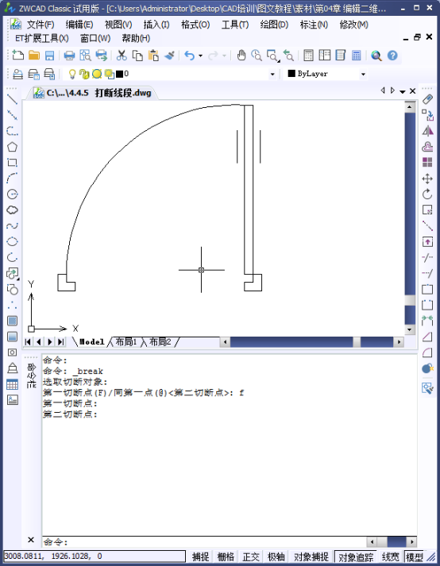
Task: Click the Cut scissors icon
Action: point(122,56)
